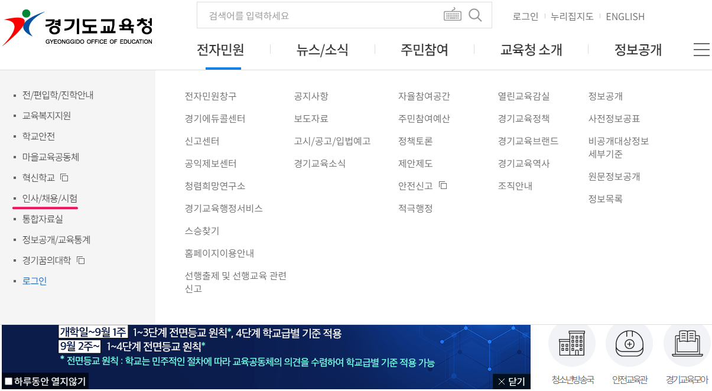Viewport: 712px width, 391px height.
Task: Click the external-link icon next to 혁신학교
Action: click(65, 177)
